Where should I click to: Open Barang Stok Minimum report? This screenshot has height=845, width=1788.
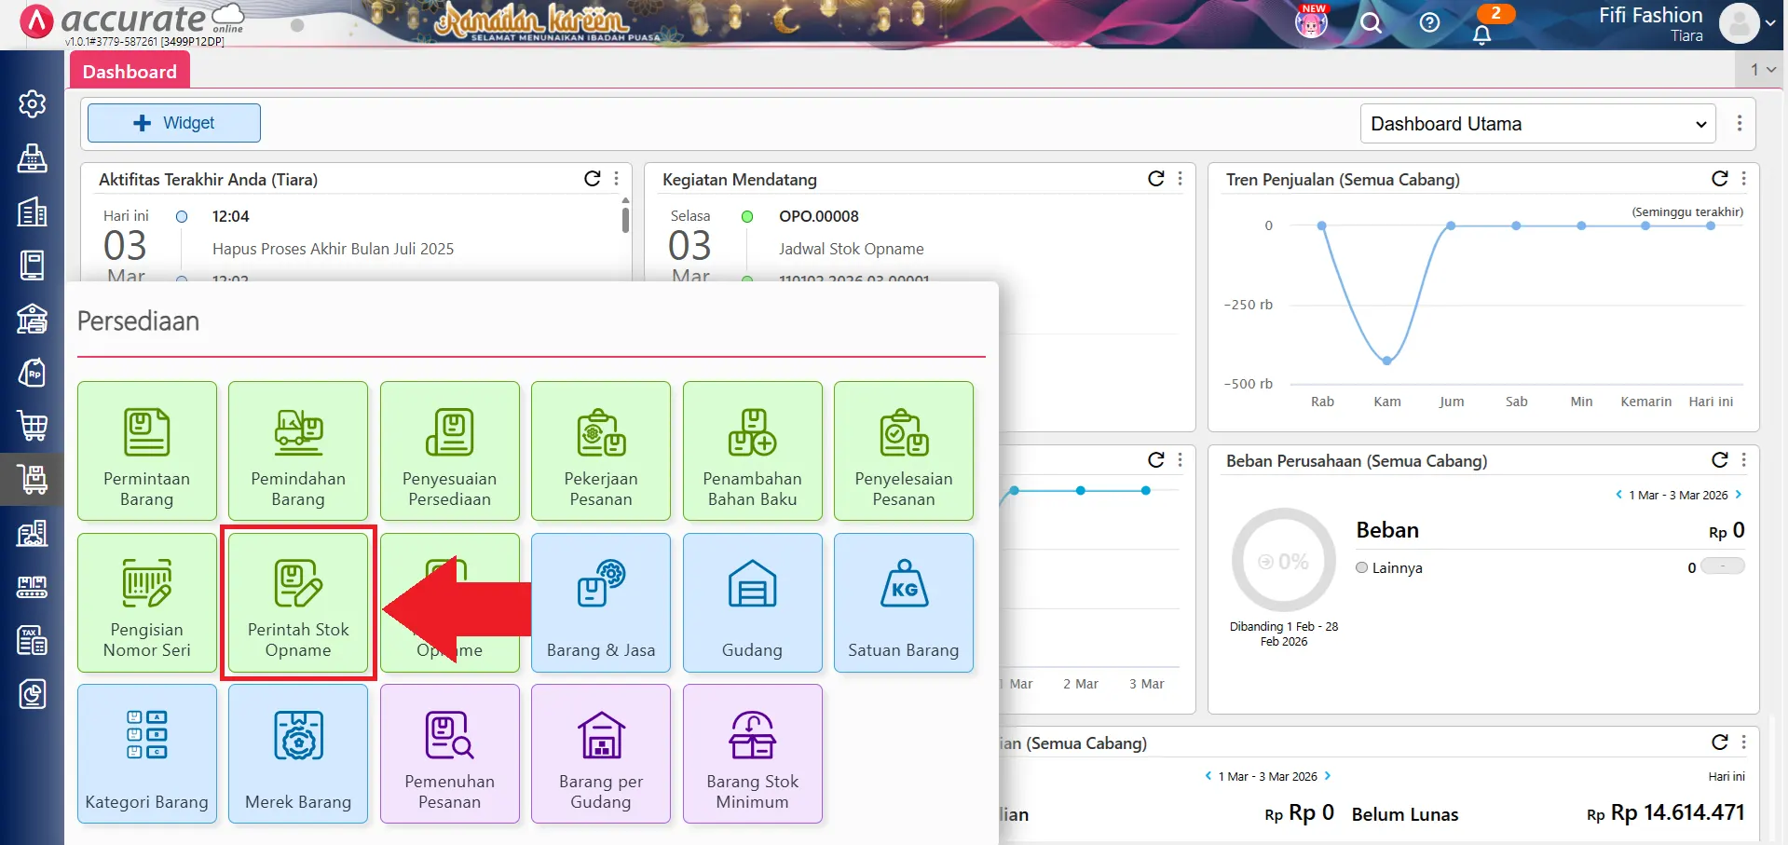pos(752,754)
